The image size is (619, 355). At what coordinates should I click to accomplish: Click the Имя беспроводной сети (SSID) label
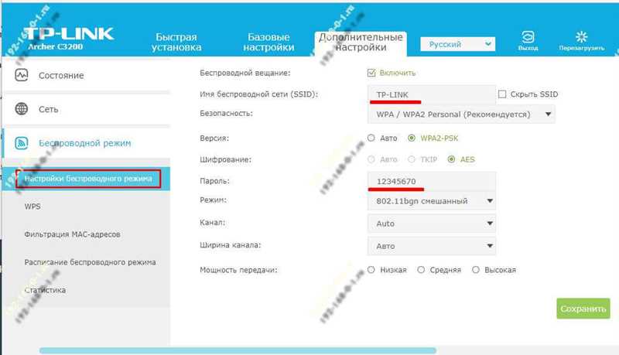click(x=258, y=94)
